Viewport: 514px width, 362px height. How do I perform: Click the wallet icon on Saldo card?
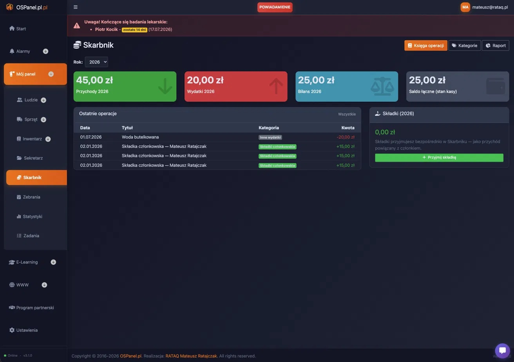coord(496,86)
